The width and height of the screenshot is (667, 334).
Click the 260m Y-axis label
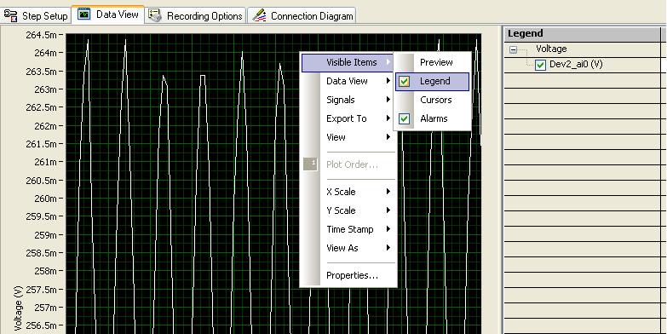tap(45, 199)
